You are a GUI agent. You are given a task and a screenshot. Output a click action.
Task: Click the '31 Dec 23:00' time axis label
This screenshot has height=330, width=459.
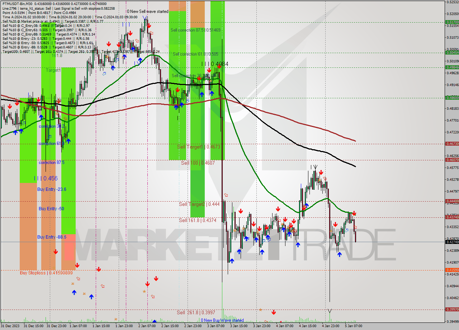56,326
